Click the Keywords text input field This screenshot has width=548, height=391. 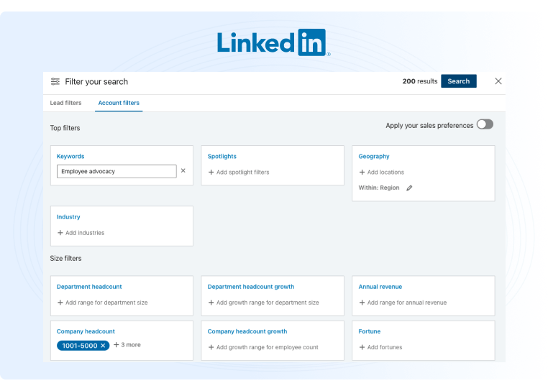pos(117,171)
